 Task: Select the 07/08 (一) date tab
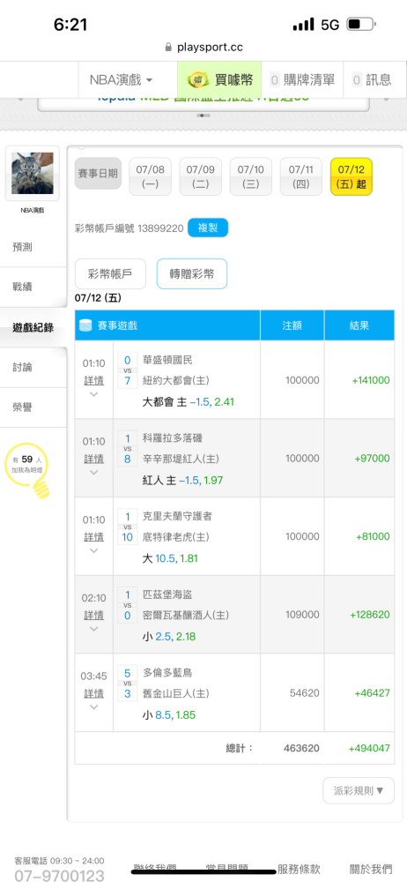click(150, 176)
